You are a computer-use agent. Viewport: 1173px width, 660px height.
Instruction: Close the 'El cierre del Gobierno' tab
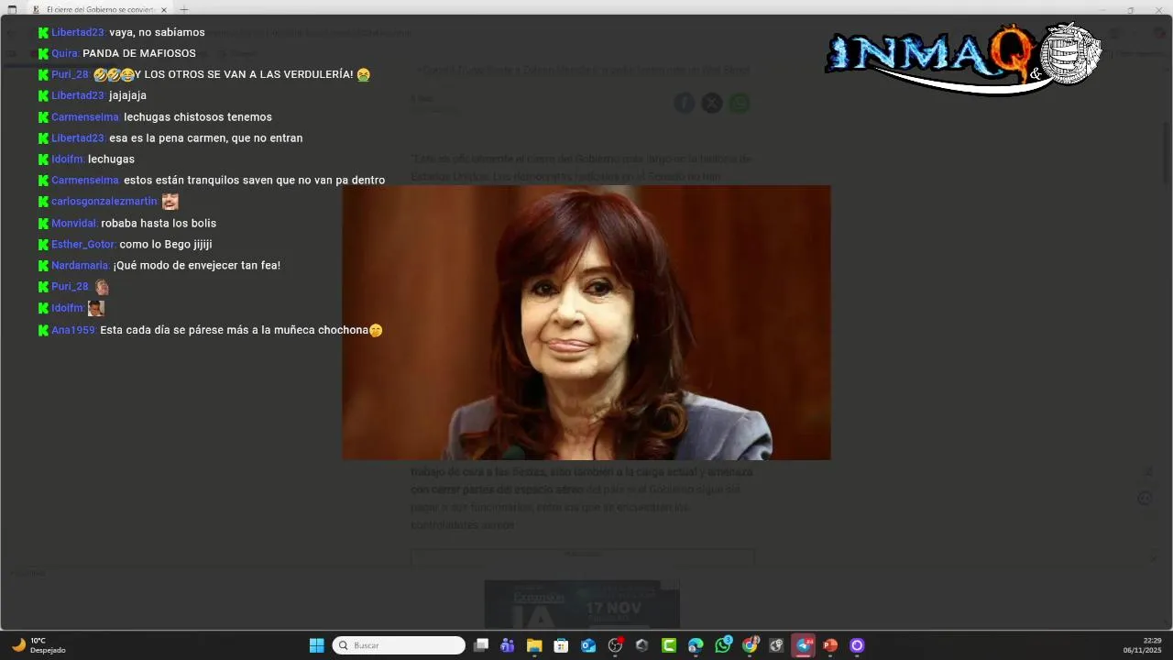[164, 9]
